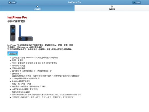Select the 160-character SMS bullet
Image resolution: width=149 pixels, height=112 pixels.
30,87
